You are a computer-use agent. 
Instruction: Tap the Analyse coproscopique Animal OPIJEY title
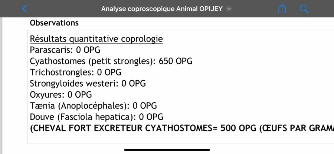tap(162, 9)
